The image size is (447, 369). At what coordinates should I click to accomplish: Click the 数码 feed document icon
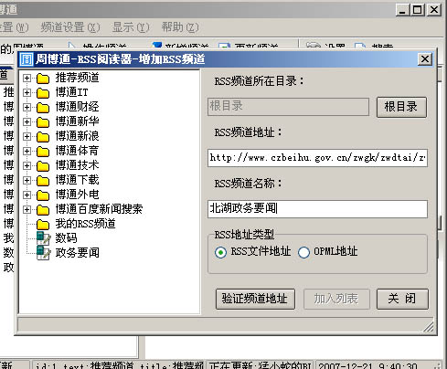(43, 238)
